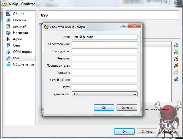The image size is (183, 139).
Task: Click the remove USB filter icon
Action: (176, 66)
